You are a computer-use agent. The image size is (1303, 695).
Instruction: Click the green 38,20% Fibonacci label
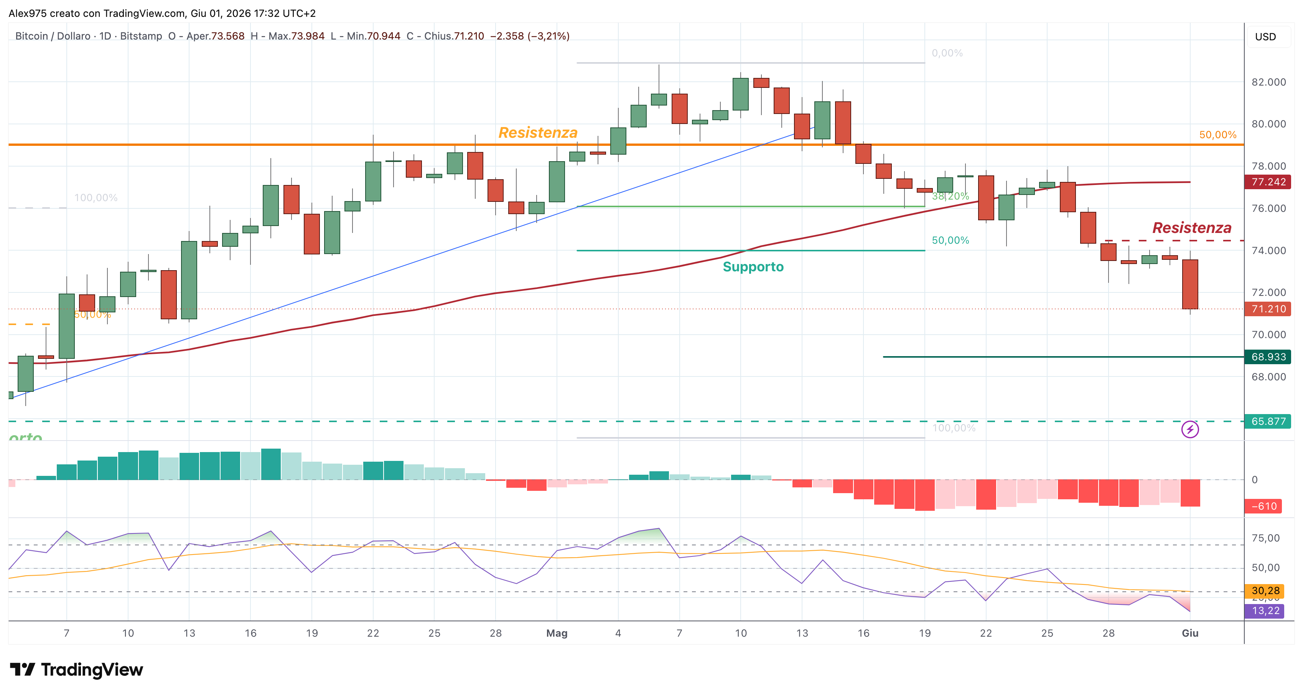click(x=950, y=196)
